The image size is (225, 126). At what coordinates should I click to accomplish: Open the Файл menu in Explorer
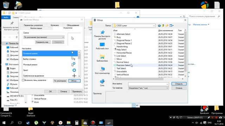6,17
